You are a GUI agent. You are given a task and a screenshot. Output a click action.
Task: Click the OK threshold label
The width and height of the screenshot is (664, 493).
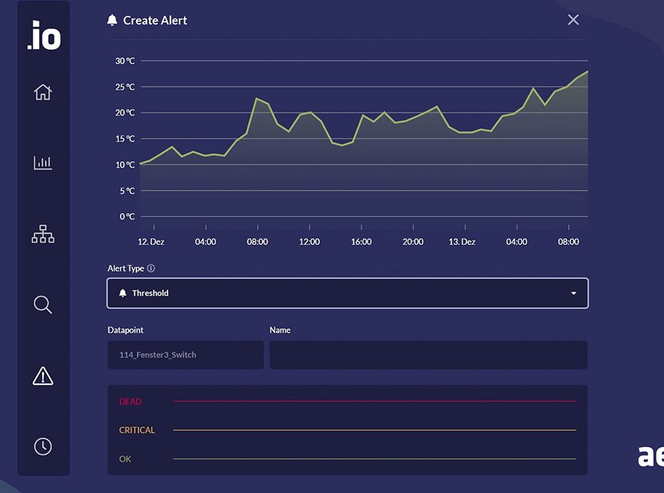click(x=125, y=459)
